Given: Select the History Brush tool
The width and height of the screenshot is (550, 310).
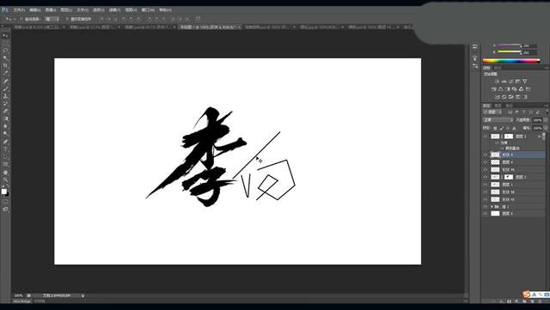Looking at the screenshot, I should pyautogui.click(x=5, y=103).
